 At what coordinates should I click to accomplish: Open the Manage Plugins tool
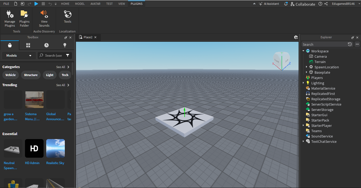10,19
